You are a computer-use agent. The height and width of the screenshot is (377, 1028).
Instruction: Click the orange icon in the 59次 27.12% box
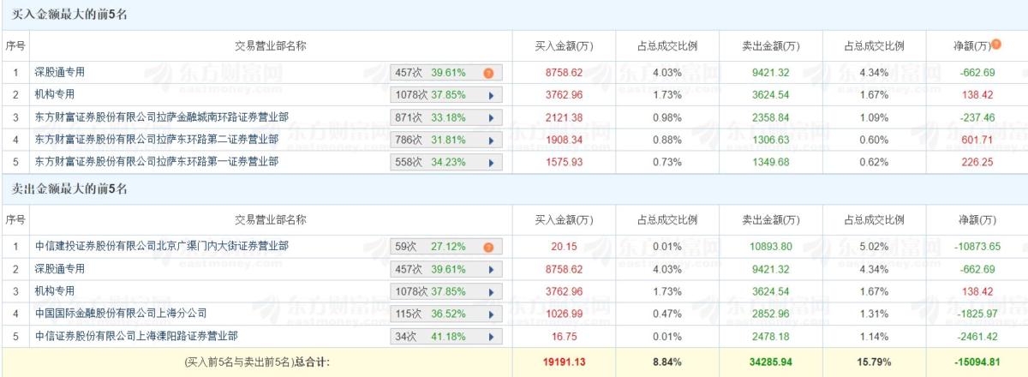[x=488, y=248]
